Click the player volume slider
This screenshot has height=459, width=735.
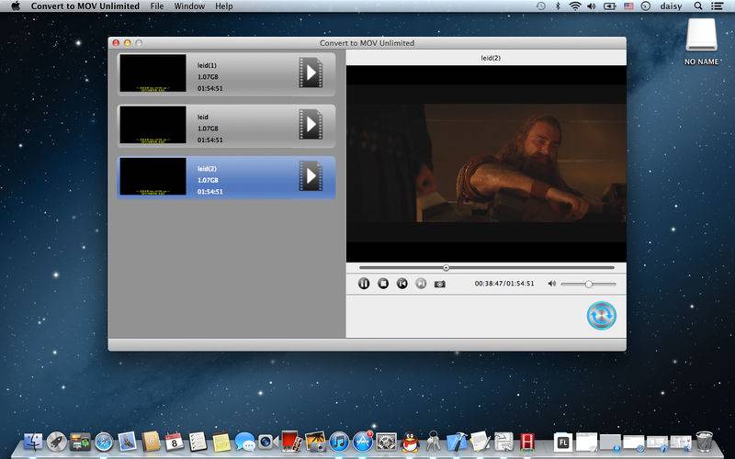[588, 284]
